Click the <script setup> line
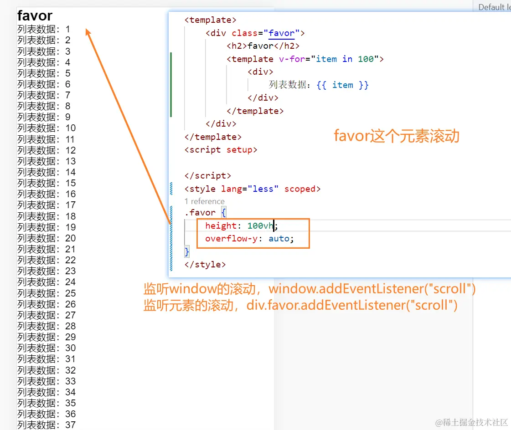Viewport: 511px width, 430px height. point(221,150)
